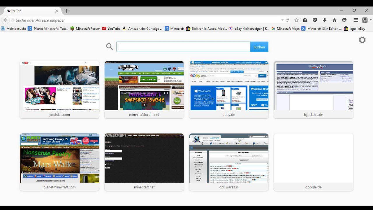
Task: Open the eBay Kleinanzeigen bookmark
Action: tap(249, 29)
